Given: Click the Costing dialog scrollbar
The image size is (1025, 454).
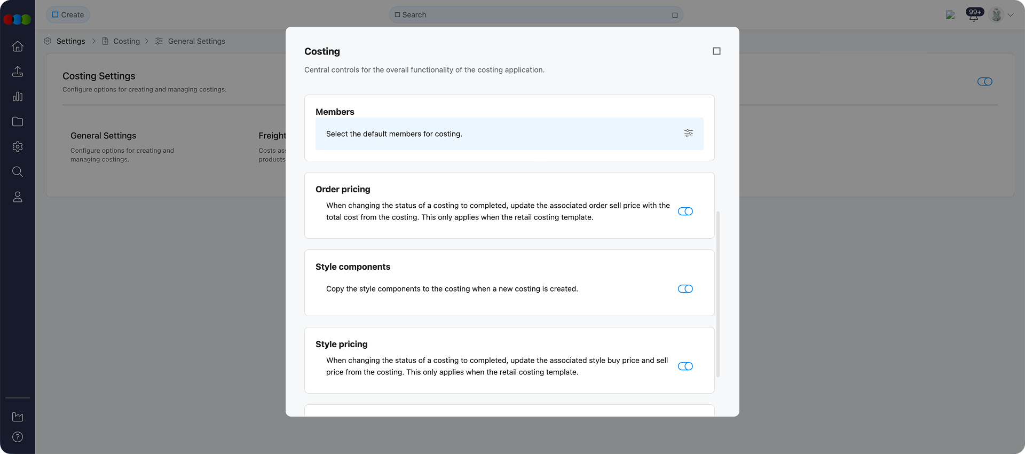Looking at the screenshot, I should coord(718,294).
